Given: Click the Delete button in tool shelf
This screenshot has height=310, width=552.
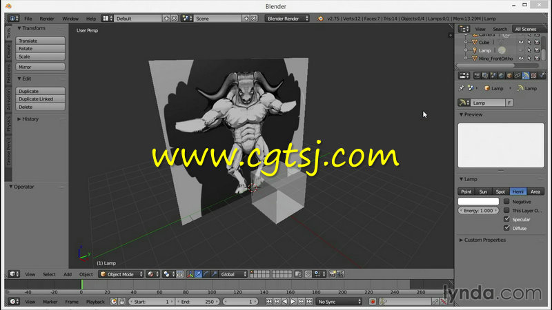Looking at the screenshot, I should tap(40, 107).
